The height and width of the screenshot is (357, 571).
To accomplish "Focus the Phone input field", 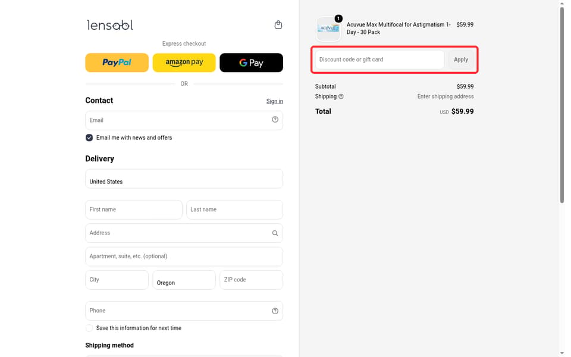I will click(x=184, y=311).
